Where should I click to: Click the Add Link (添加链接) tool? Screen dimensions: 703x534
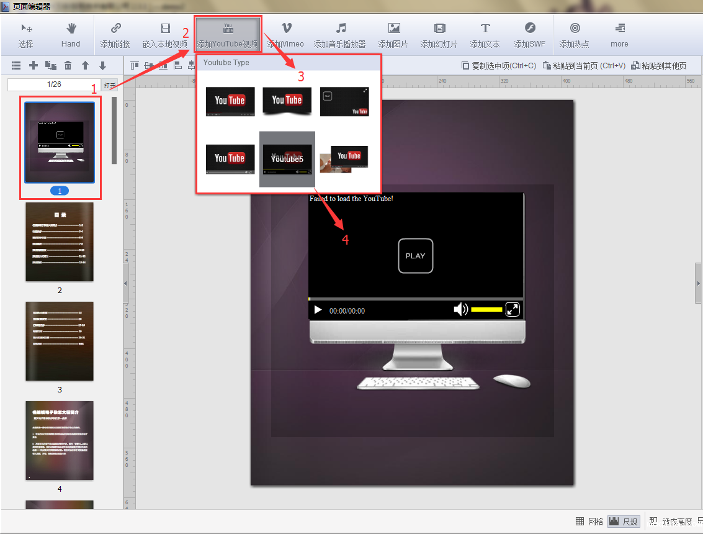(x=115, y=35)
